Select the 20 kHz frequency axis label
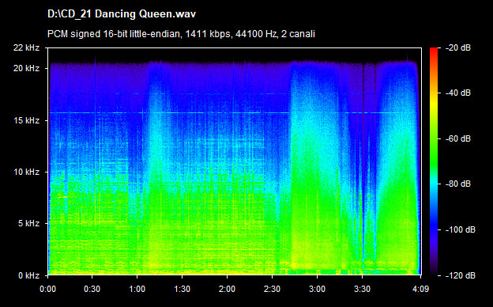This screenshot has width=493, height=307. tap(26, 68)
